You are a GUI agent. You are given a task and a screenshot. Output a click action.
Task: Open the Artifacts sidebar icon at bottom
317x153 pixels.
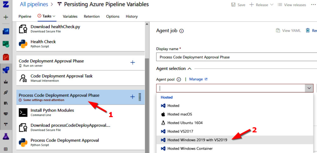coord(6,149)
